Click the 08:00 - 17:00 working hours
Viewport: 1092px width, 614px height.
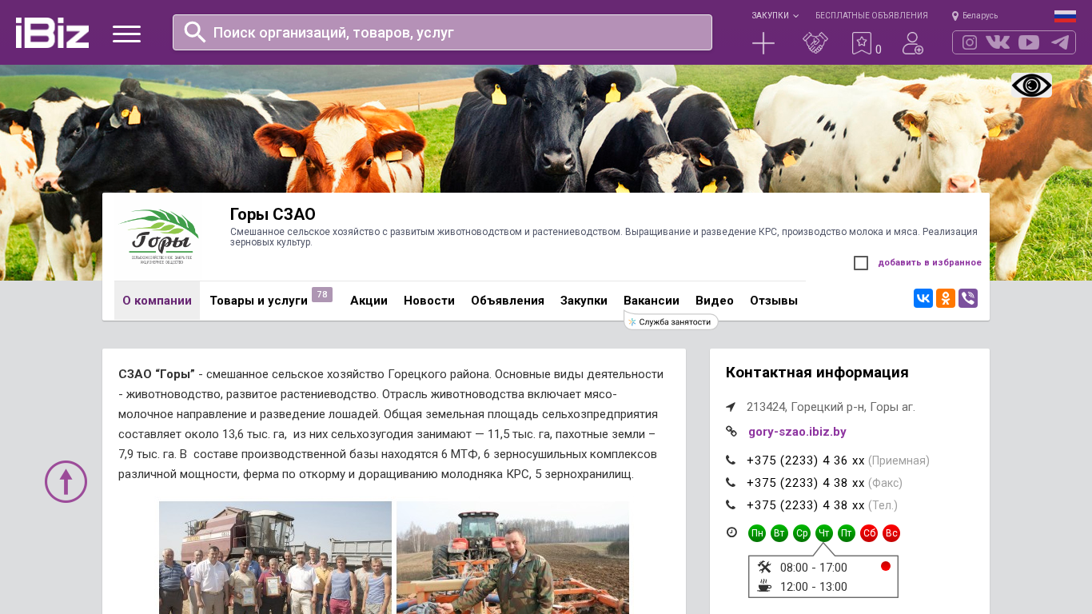pos(813,568)
